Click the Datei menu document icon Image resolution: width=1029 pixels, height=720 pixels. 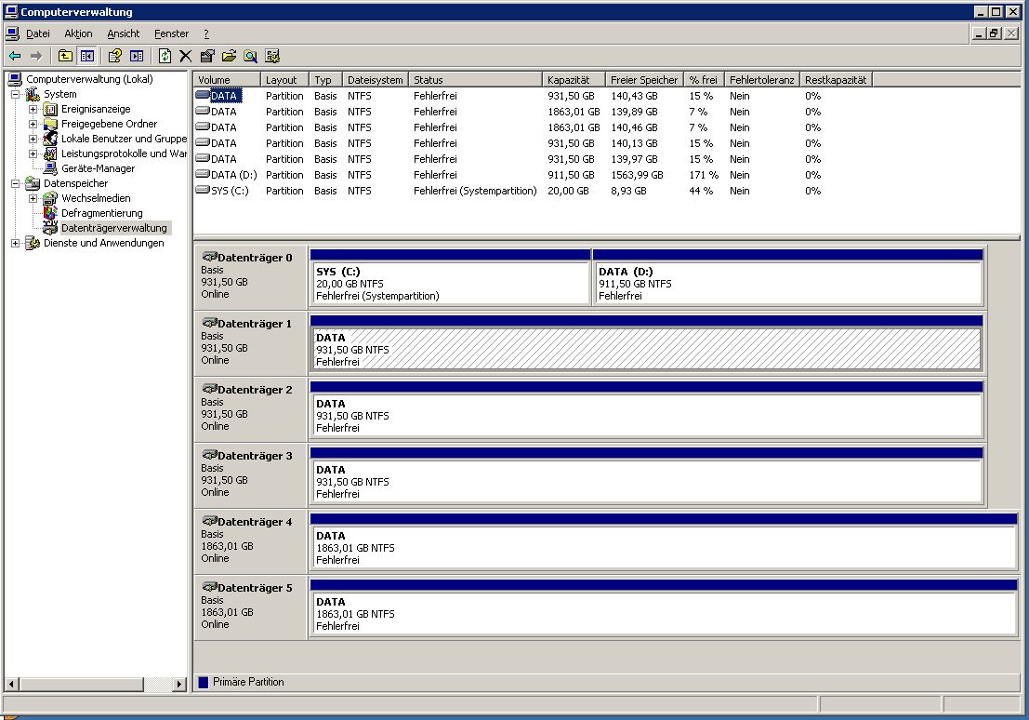click(x=12, y=33)
